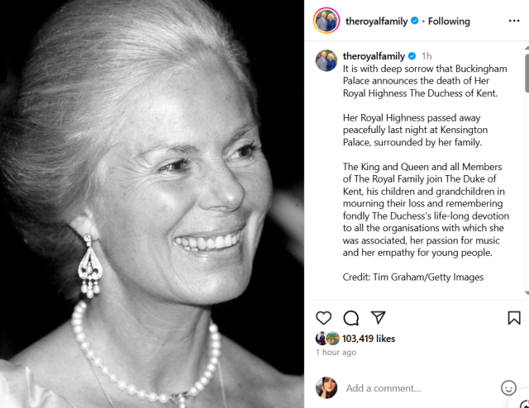Click the caption area scrollbar
This screenshot has height=408, width=529.
pos(527,74)
